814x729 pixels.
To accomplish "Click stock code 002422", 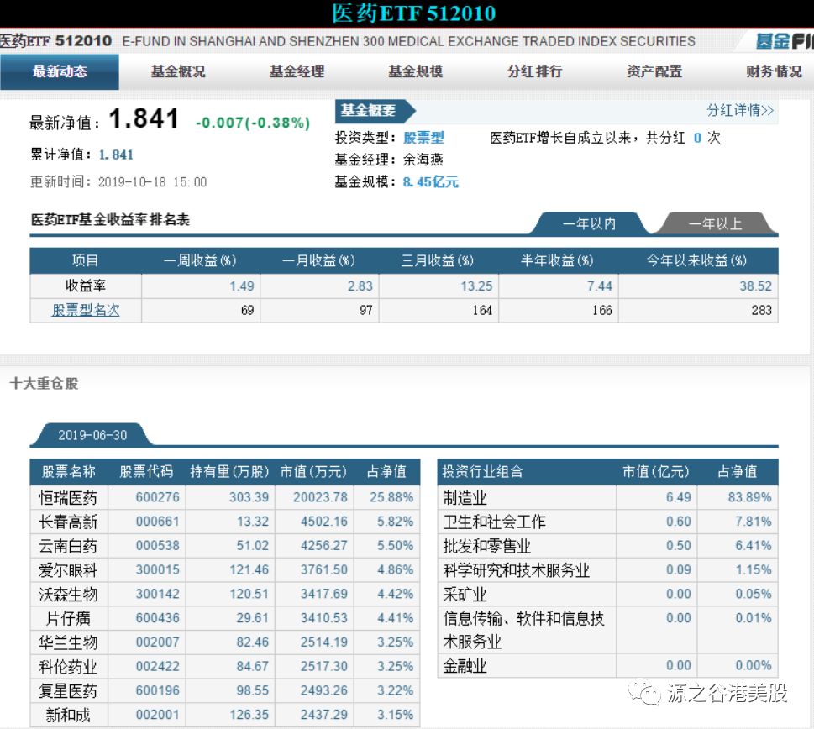I will point(157,666).
